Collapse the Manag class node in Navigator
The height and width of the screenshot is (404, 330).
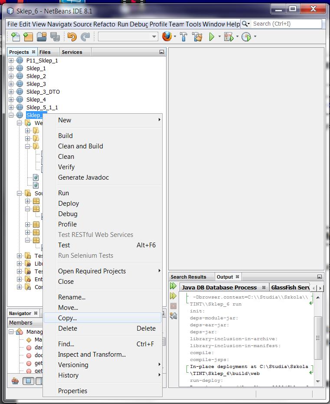(11, 332)
